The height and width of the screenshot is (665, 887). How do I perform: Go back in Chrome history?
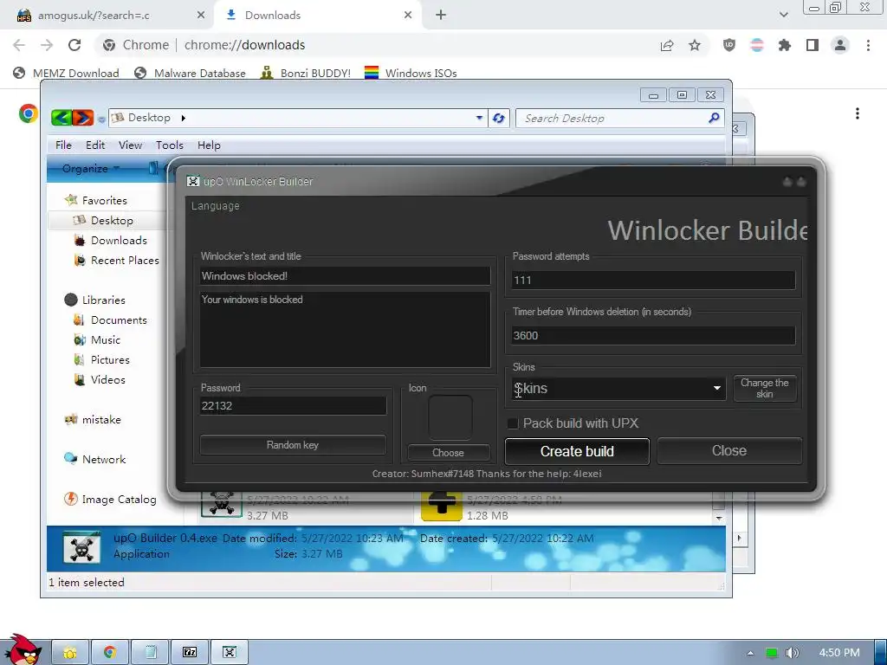(19, 45)
